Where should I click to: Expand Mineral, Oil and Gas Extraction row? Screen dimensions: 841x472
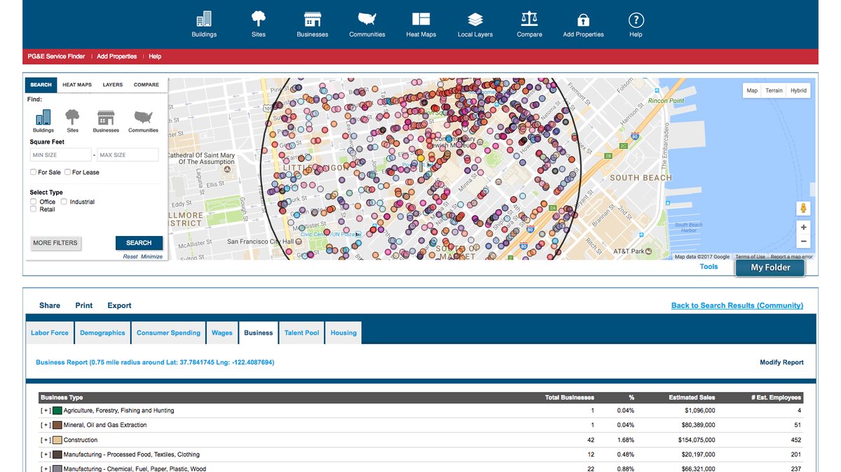[x=46, y=425]
